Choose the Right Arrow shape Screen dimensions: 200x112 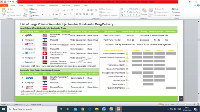point(130,12)
